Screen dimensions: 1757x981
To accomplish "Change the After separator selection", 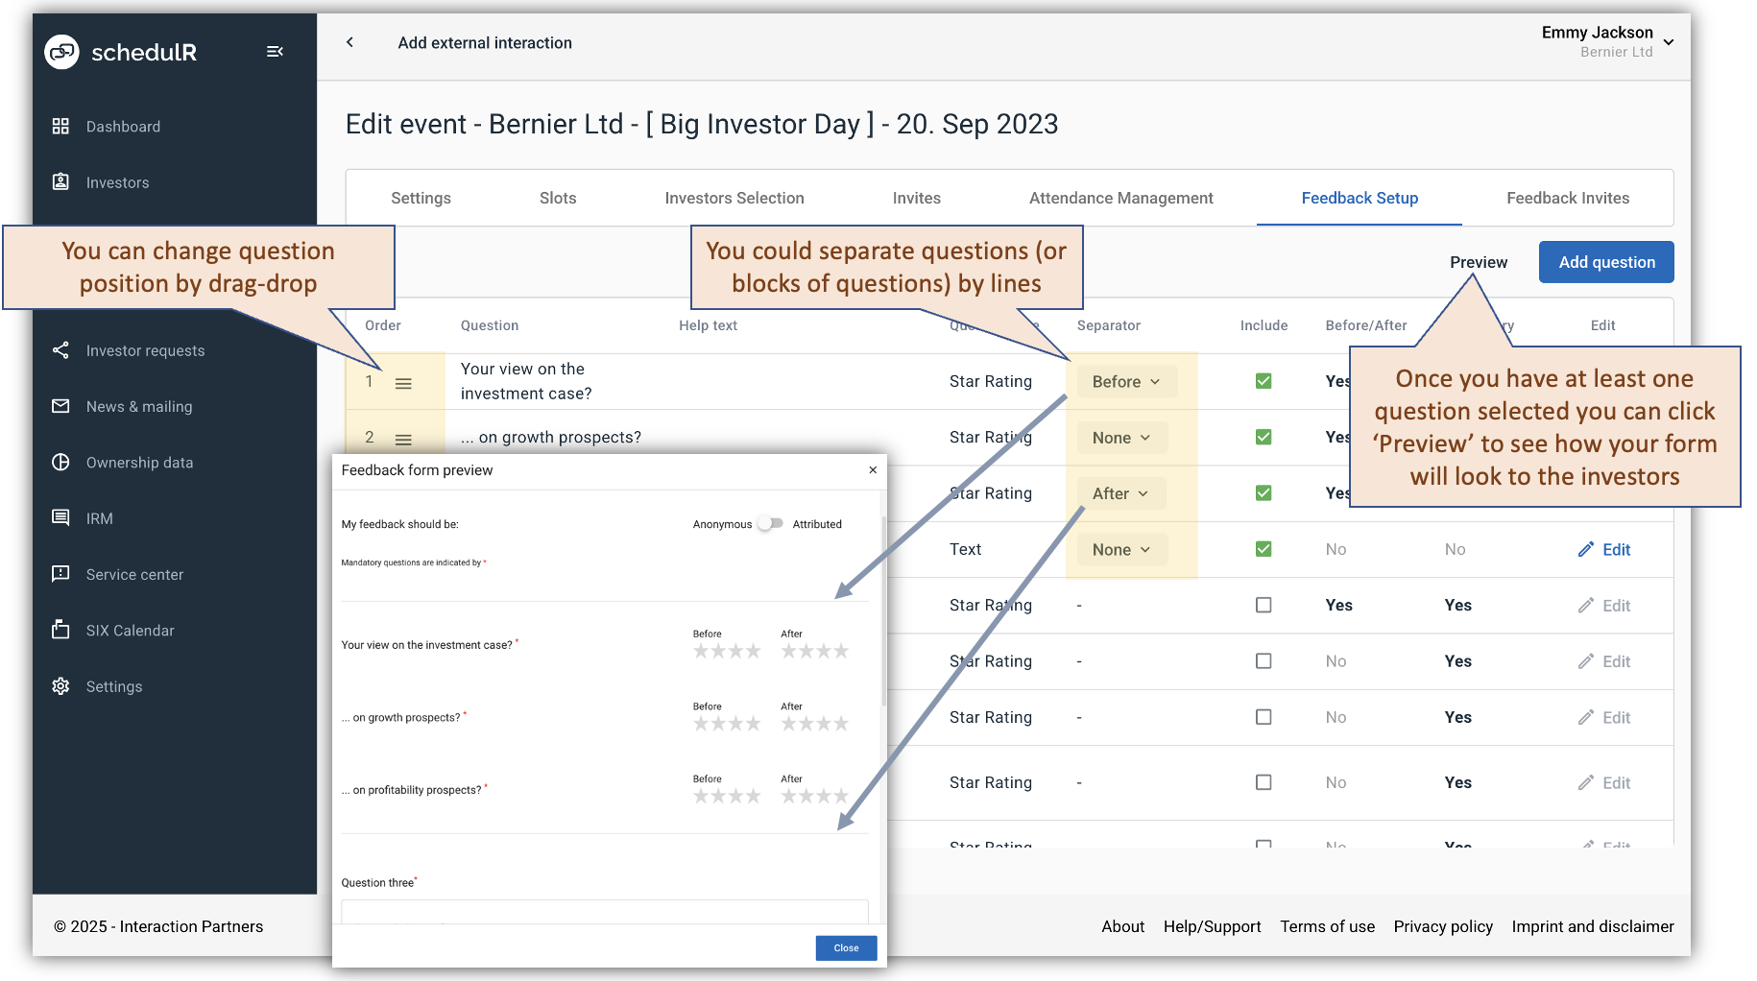I will [x=1119, y=492].
